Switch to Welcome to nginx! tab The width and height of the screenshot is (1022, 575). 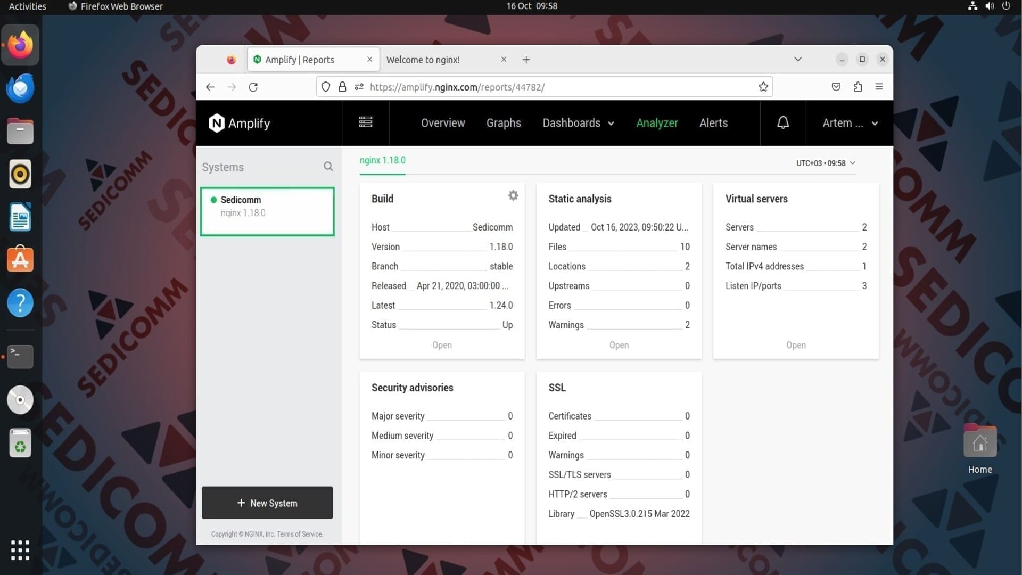pyautogui.click(x=423, y=60)
